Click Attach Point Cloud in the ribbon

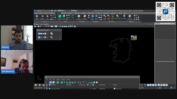tap(79, 18)
